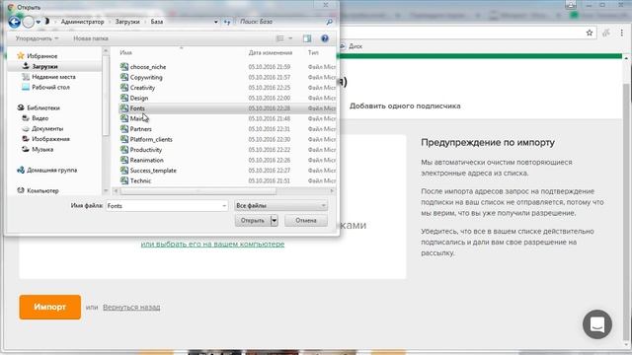Click the browser extension icon beside star
This screenshot has height=355, width=632.
(x=606, y=33)
